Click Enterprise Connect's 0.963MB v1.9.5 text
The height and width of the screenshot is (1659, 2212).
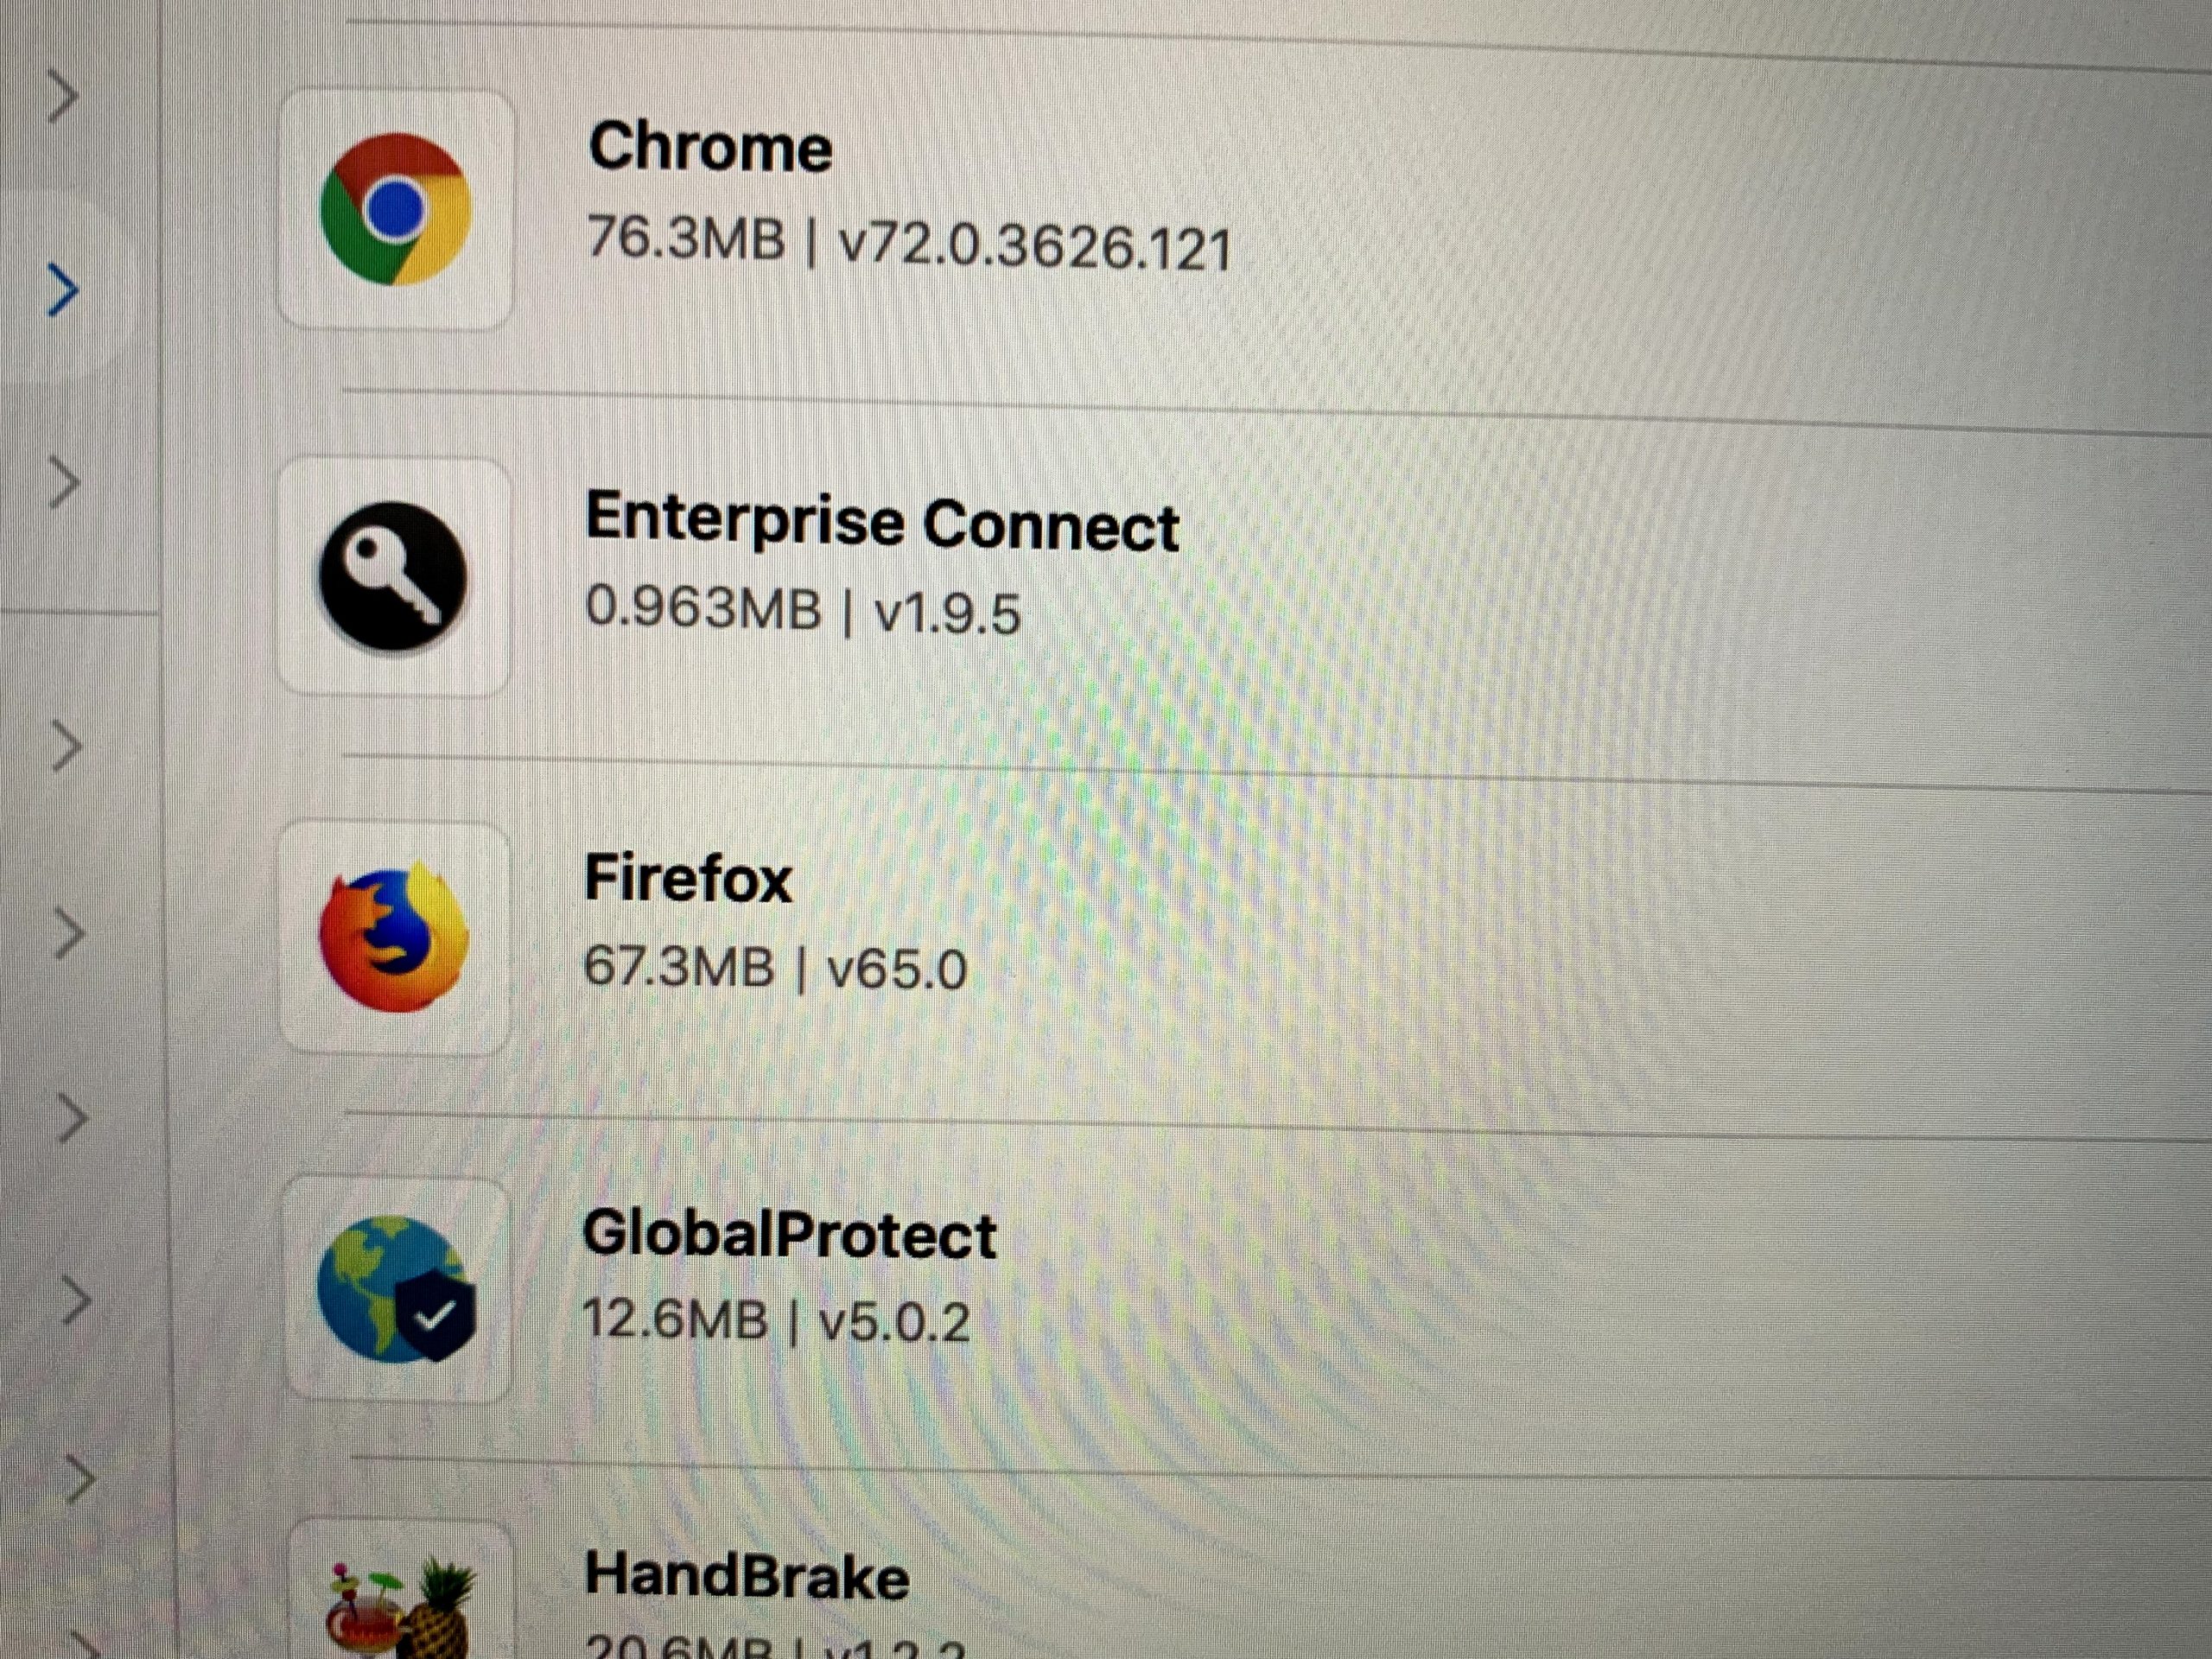tap(802, 610)
